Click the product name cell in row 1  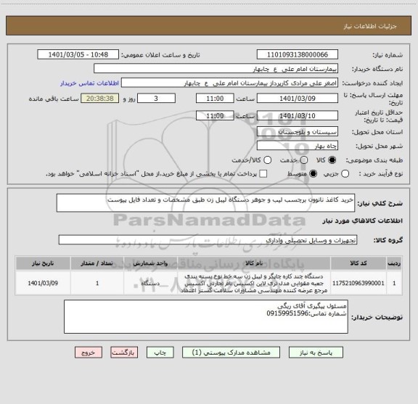[254, 283]
